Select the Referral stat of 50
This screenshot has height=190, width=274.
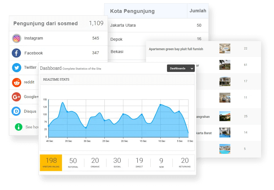(73, 162)
